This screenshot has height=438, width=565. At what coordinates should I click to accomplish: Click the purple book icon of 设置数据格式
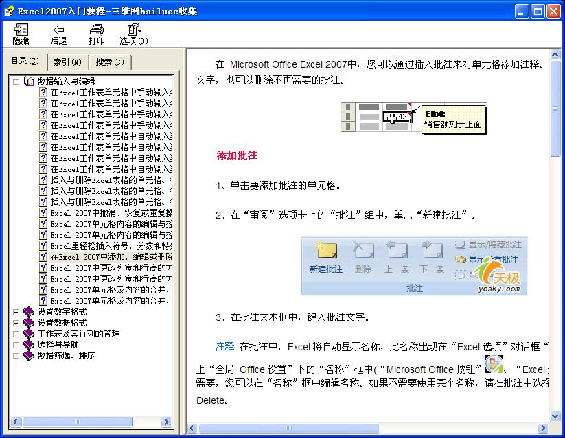(x=29, y=323)
